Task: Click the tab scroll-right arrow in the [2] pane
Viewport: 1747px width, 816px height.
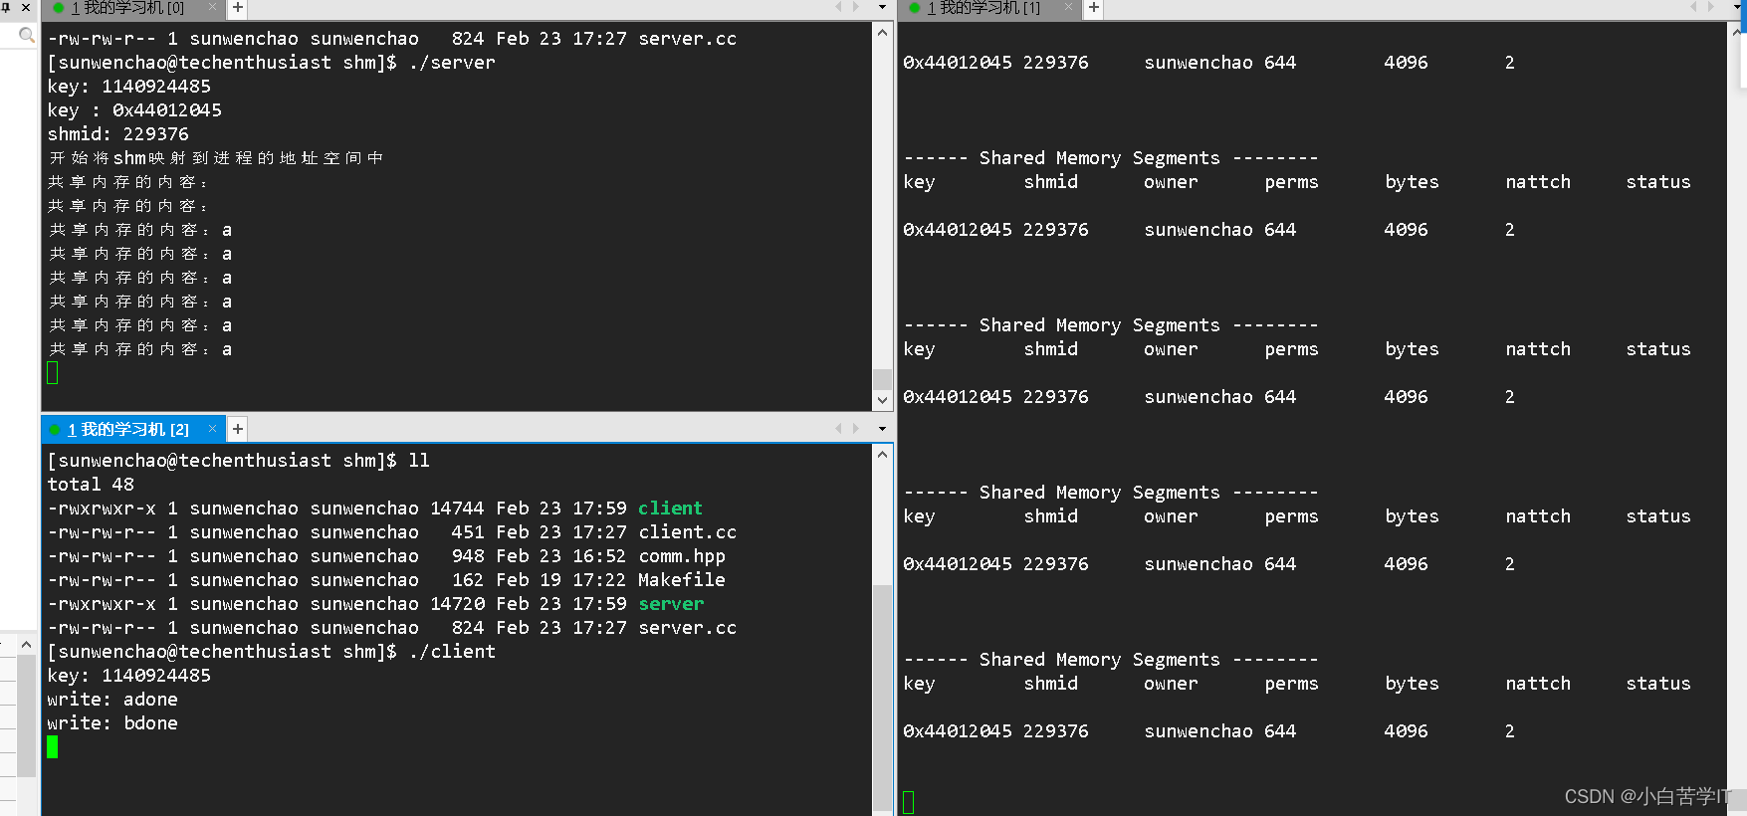Action: [x=856, y=429]
